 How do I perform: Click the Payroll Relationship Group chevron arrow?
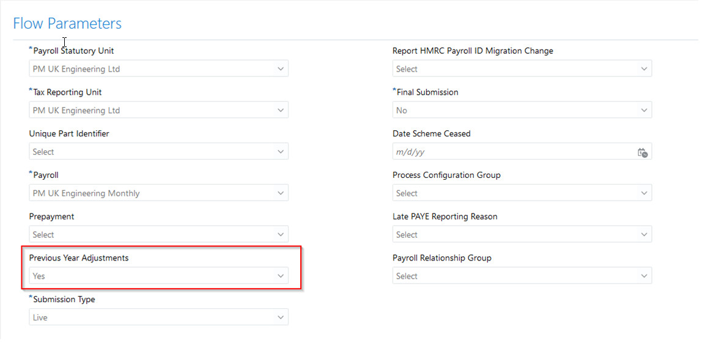click(x=644, y=276)
